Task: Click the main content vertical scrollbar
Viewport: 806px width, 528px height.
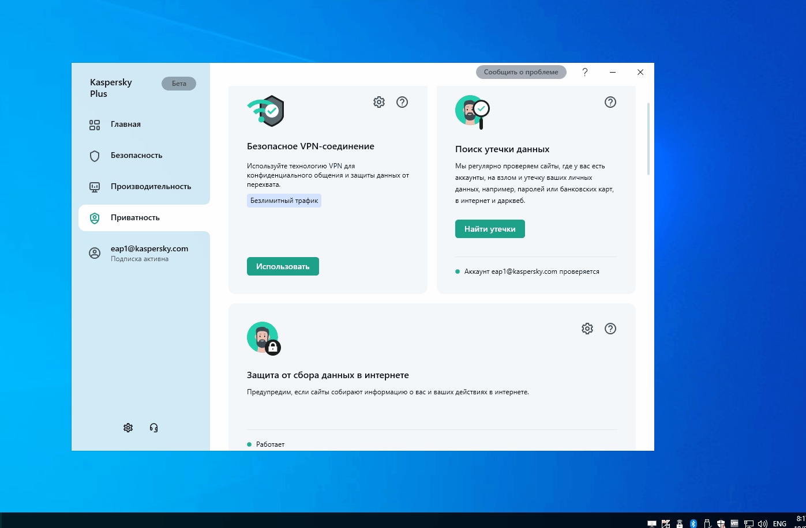Action: point(649,138)
